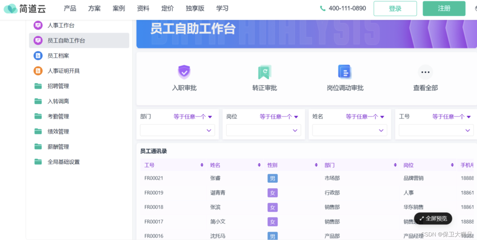Expand the 工号 value select box
477x240 pixels.
[x=436, y=130]
